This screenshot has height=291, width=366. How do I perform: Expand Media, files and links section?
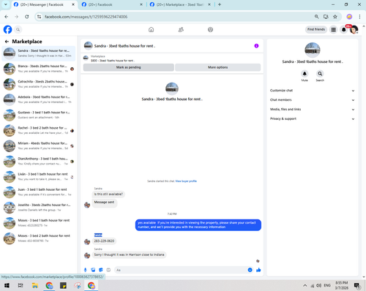point(312,110)
